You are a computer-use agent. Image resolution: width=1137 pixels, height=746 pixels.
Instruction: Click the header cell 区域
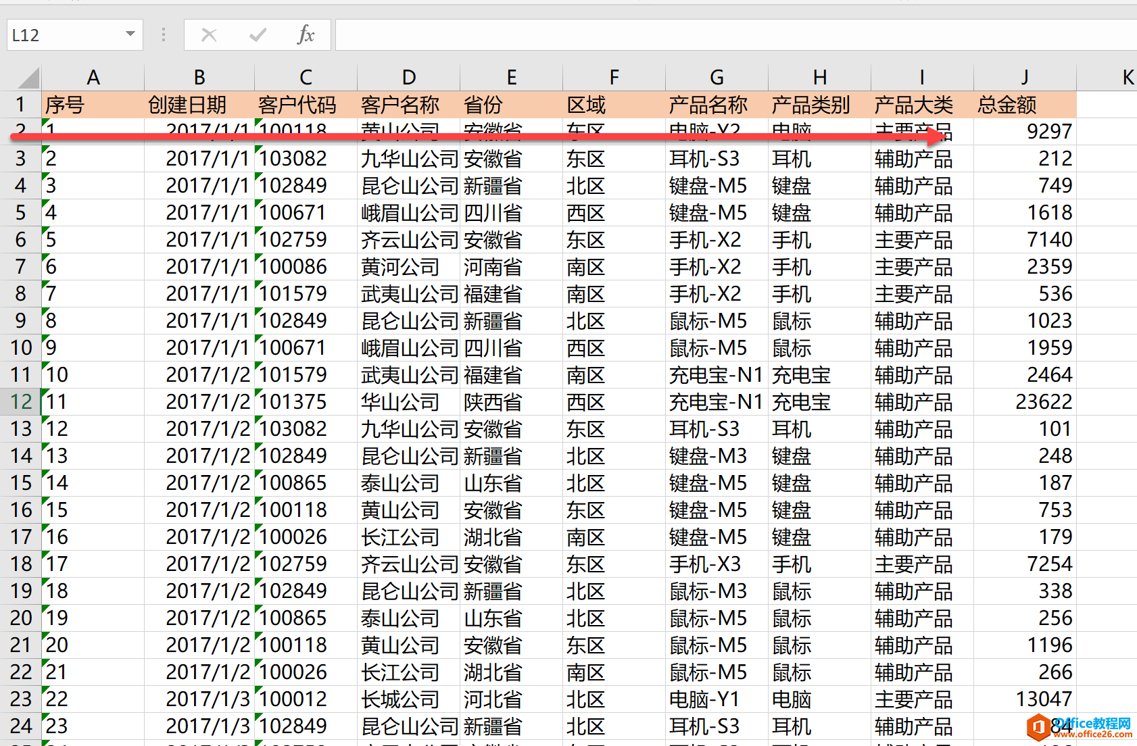[614, 105]
